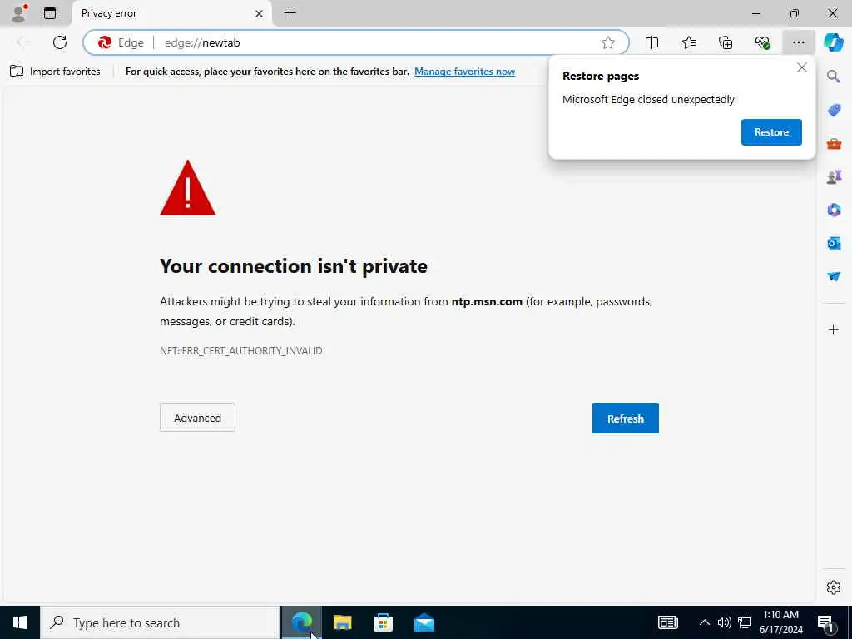Viewport: 852px width, 639px height.
Task: Open sidebar Microsoft 365 icon
Action: click(834, 210)
